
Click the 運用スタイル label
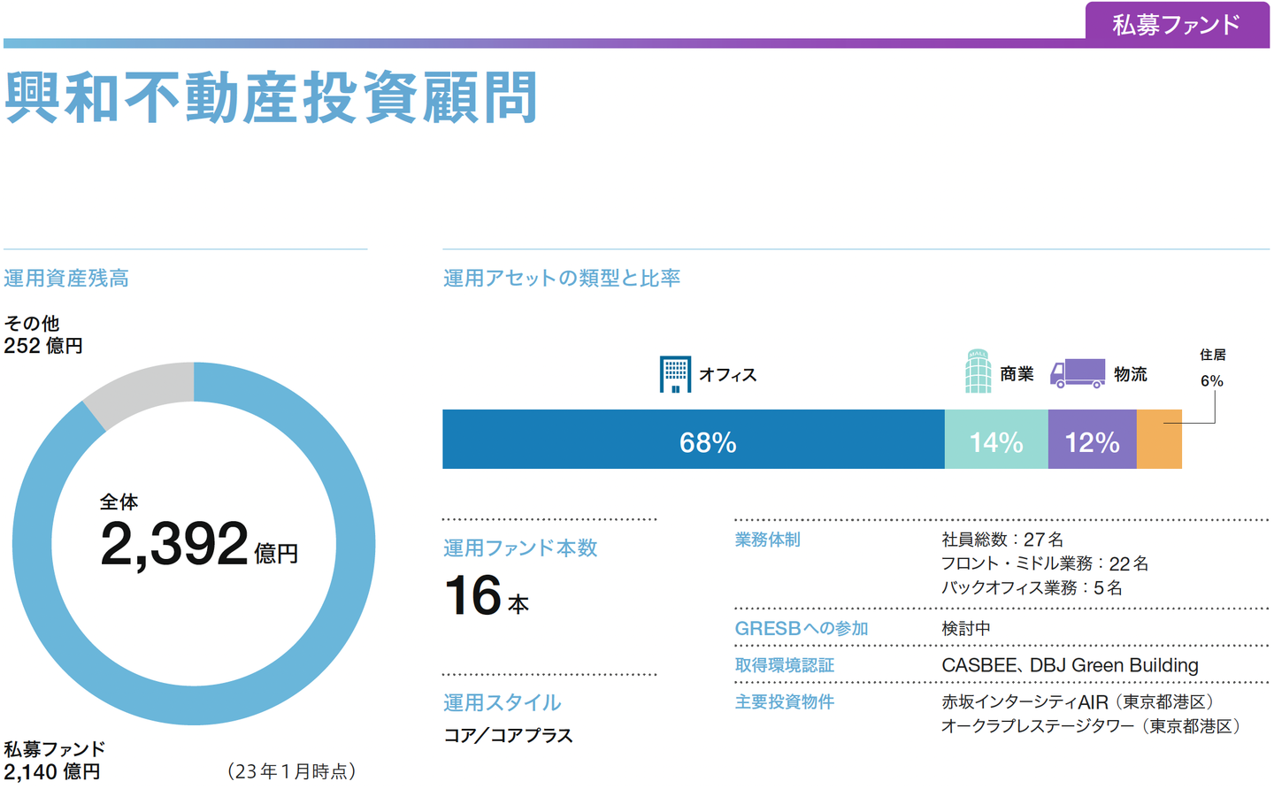click(502, 702)
